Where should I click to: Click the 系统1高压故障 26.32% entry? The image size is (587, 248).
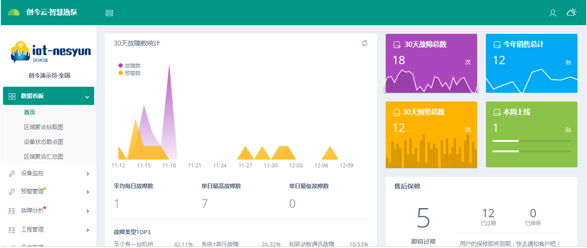[x=241, y=244]
